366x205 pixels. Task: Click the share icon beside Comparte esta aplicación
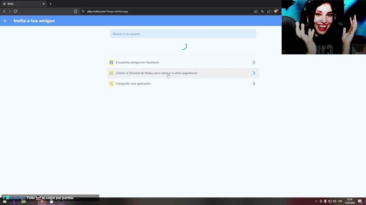111,84
